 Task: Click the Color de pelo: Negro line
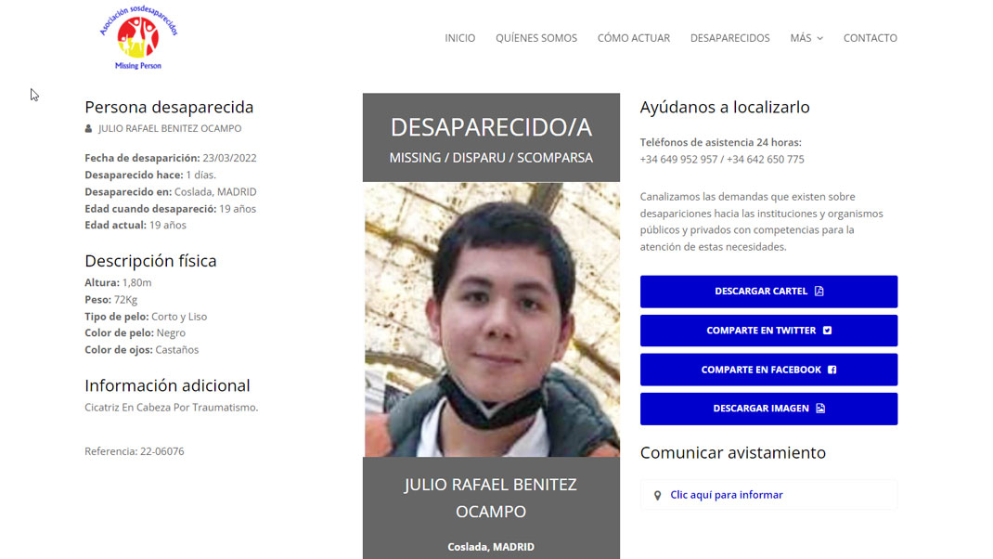click(135, 332)
